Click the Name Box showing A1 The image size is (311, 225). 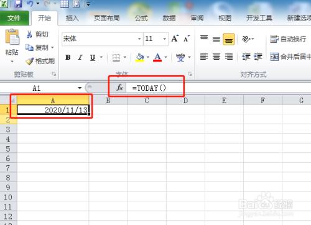click(x=39, y=88)
